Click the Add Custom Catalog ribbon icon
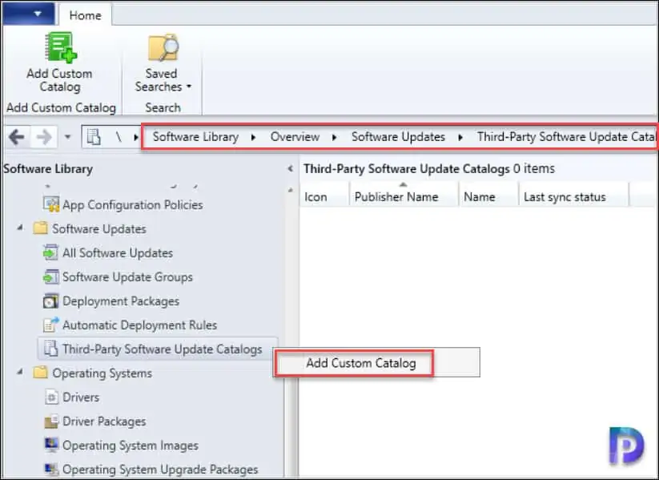The image size is (659, 480). pos(60,47)
